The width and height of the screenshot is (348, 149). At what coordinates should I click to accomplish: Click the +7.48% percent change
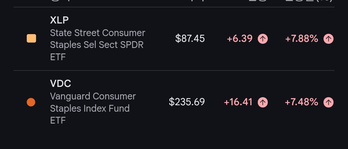pos(301,102)
